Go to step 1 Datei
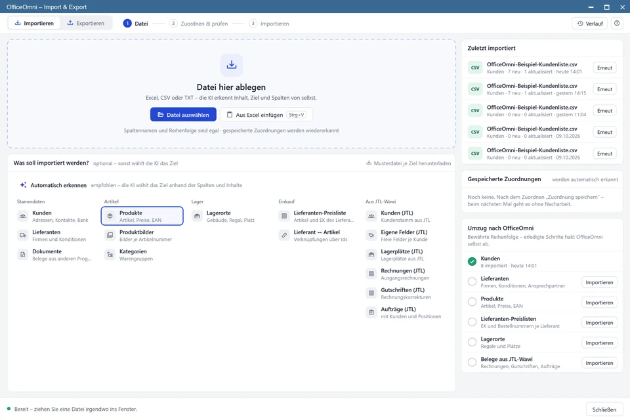 tap(136, 24)
